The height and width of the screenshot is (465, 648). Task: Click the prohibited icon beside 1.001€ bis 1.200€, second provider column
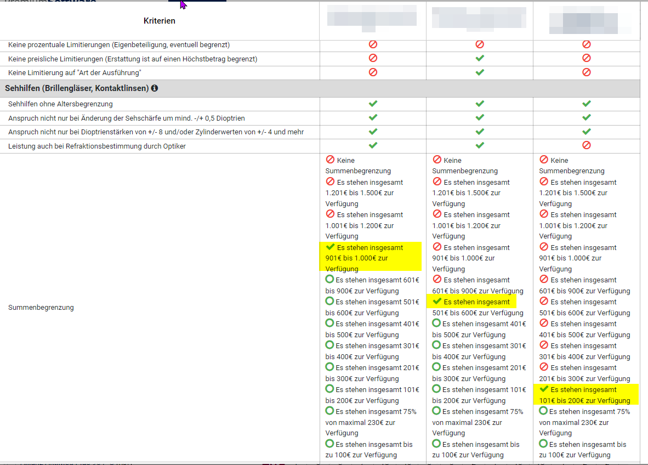click(x=437, y=214)
